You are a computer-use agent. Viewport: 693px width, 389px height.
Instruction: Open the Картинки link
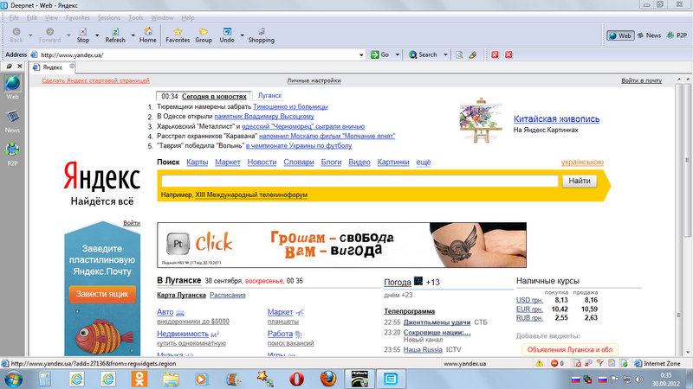pos(393,163)
